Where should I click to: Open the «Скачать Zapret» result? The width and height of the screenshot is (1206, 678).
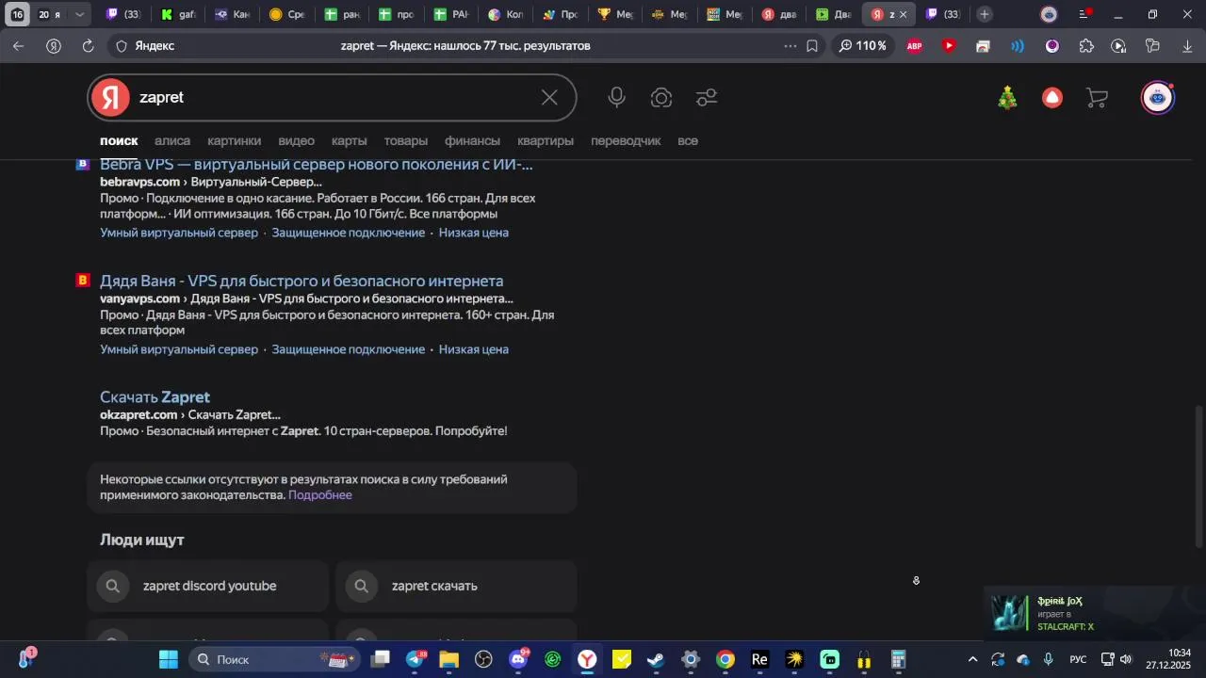(x=155, y=397)
